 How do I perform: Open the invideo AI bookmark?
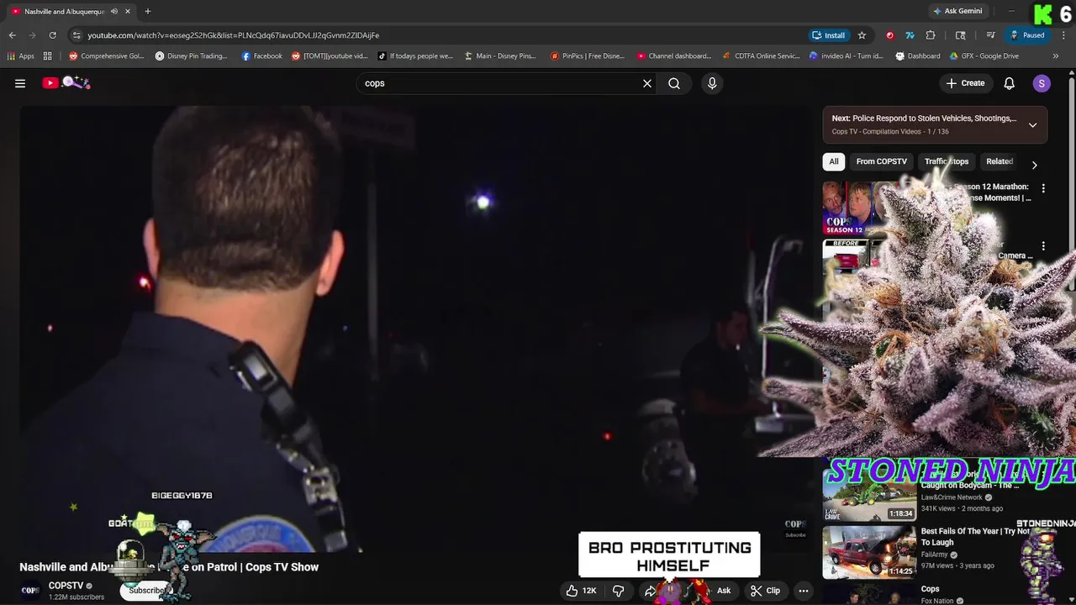[846, 56]
